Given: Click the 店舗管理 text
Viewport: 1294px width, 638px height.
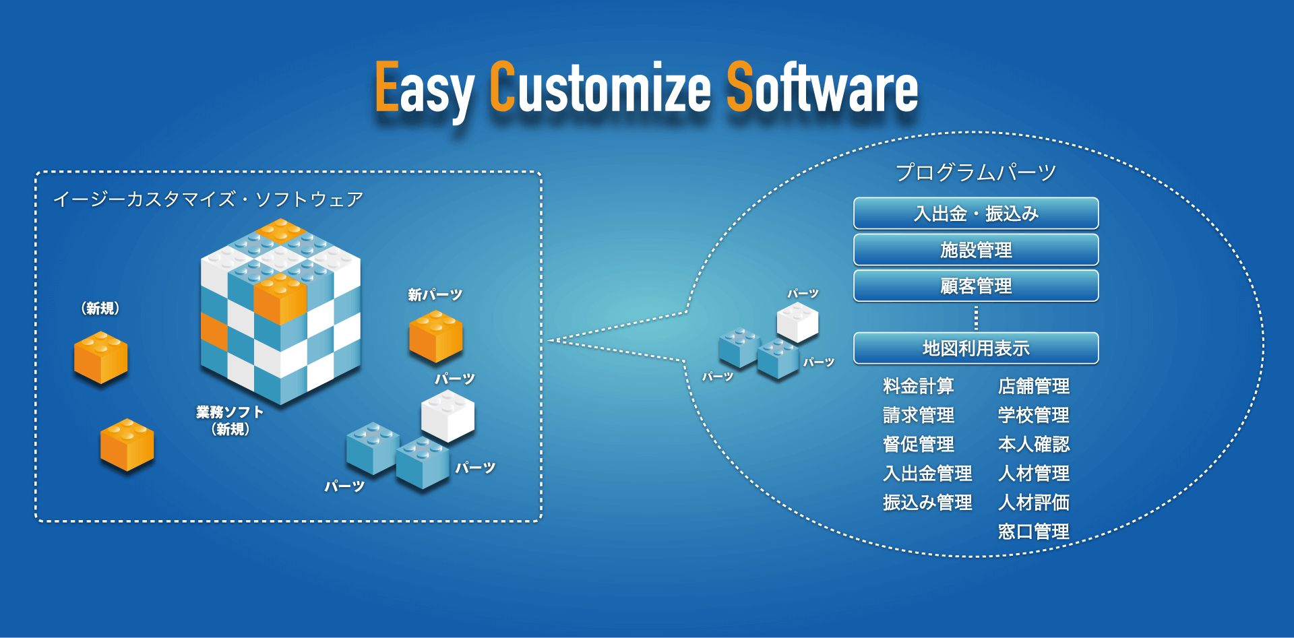Looking at the screenshot, I should pyautogui.click(x=1034, y=386).
